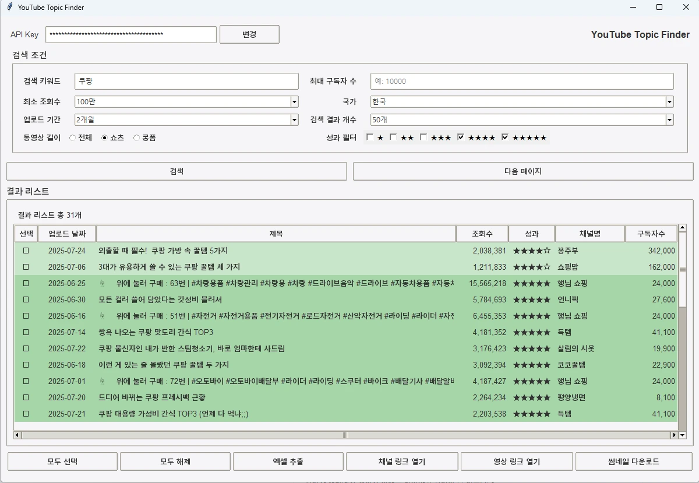Select the 전체 video length option

pos(73,138)
